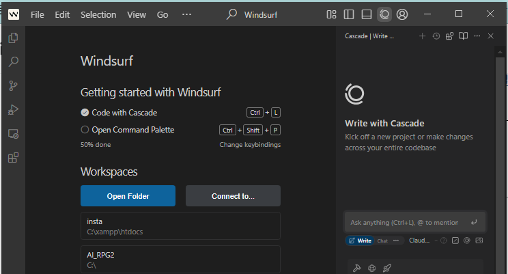Open the Go menu
Image resolution: width=508 pixels, height=274 pixels.
tap(163, 14)
